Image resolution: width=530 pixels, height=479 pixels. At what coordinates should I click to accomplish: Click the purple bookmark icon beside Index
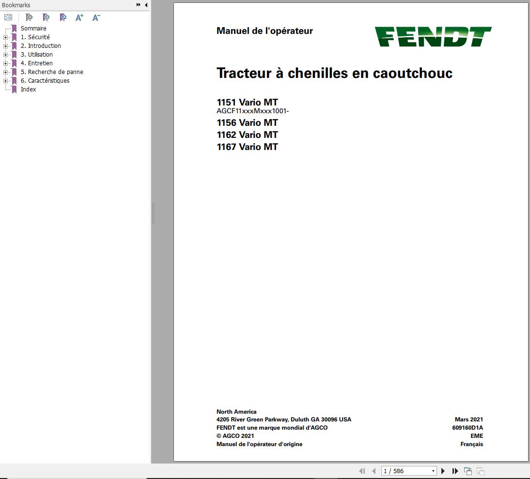(x=14, y=90)
